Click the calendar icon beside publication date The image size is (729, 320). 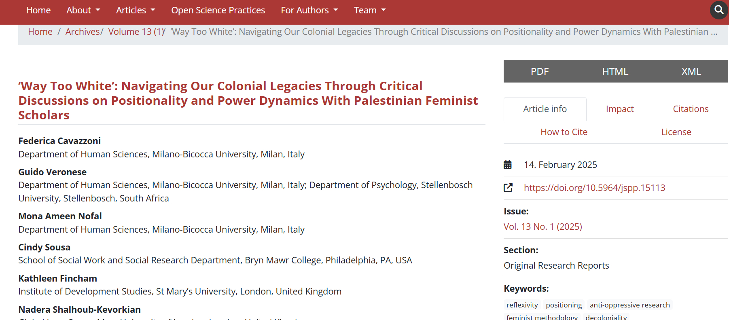pos(508,165)
